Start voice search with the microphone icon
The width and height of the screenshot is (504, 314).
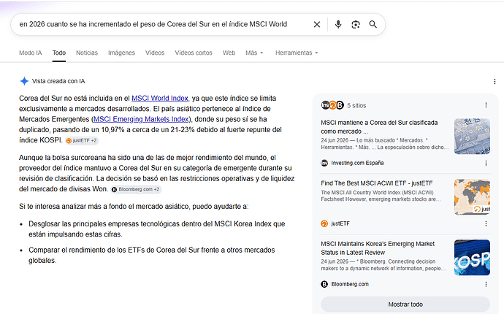(338, 24)
